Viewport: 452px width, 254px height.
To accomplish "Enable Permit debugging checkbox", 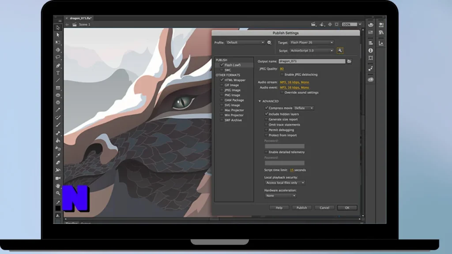I will pos(266,130).
